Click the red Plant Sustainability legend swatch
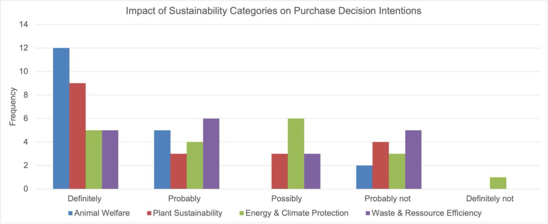548x224 pixels. tap(149, 213)
